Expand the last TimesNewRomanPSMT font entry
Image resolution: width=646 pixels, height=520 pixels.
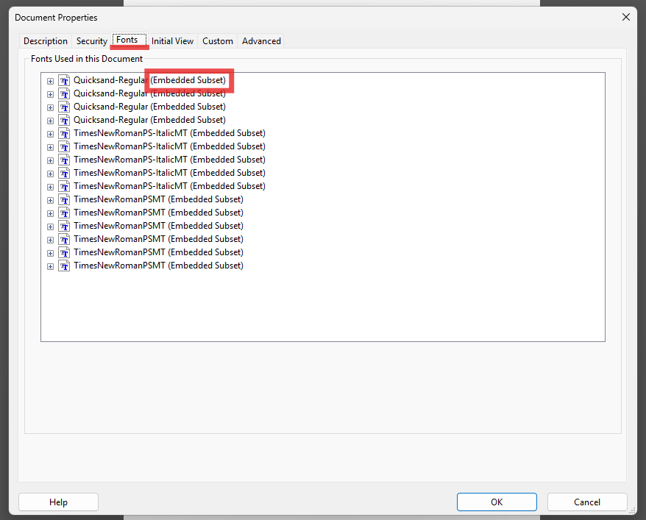(50, 266)
